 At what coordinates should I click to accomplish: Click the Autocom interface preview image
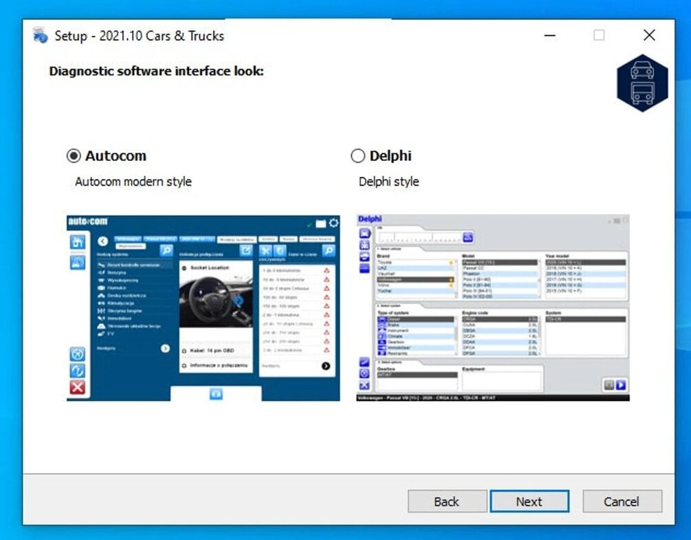point(203,308)
